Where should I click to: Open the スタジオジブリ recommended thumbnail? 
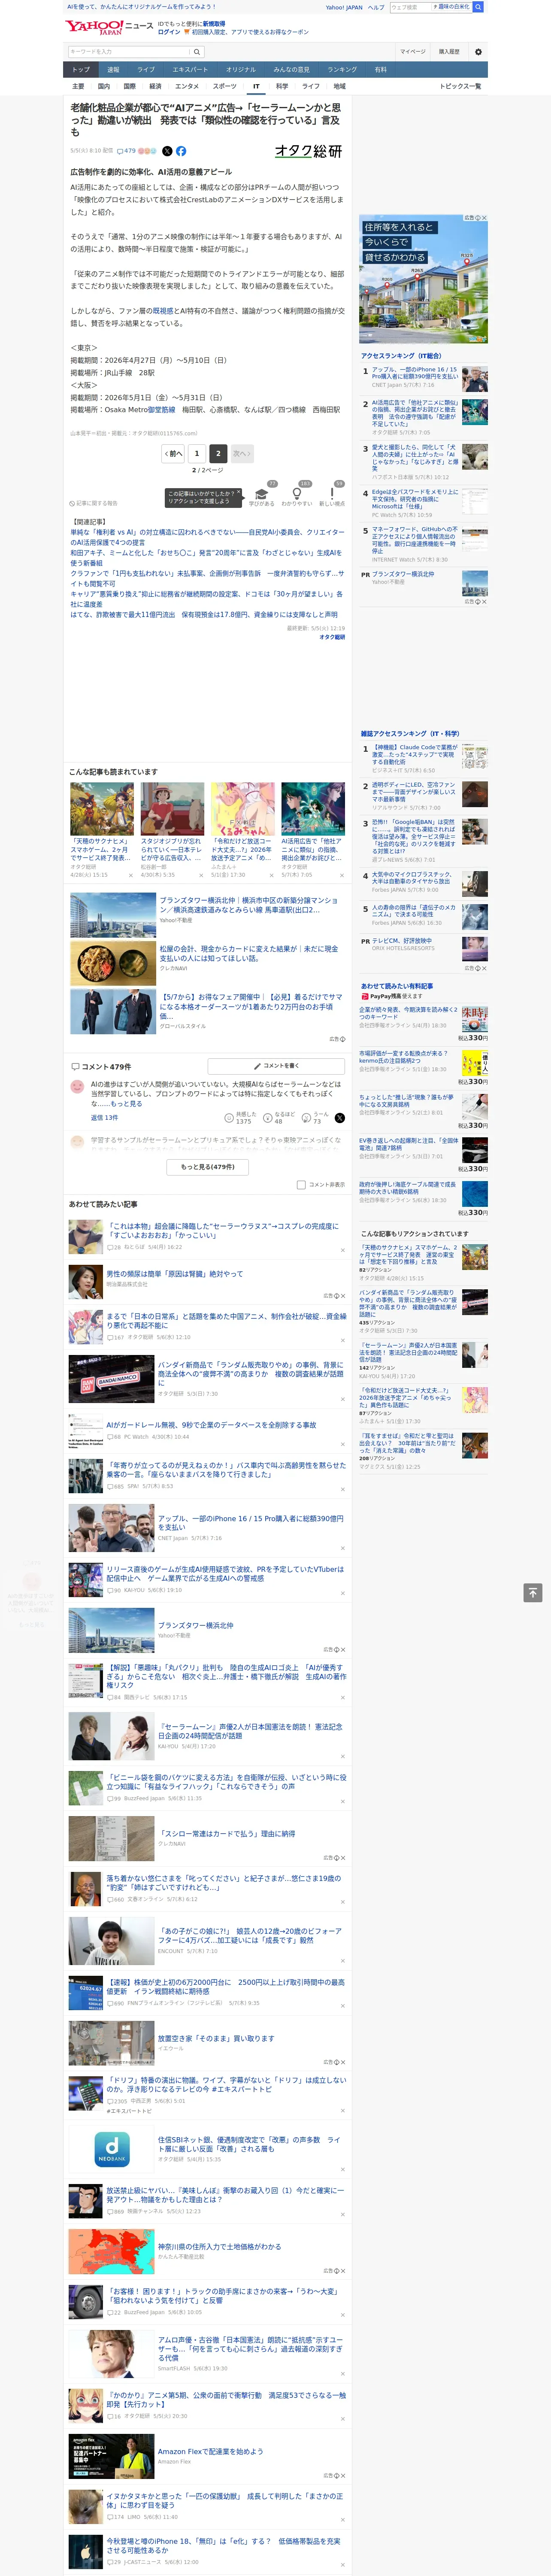pos(172,808)
